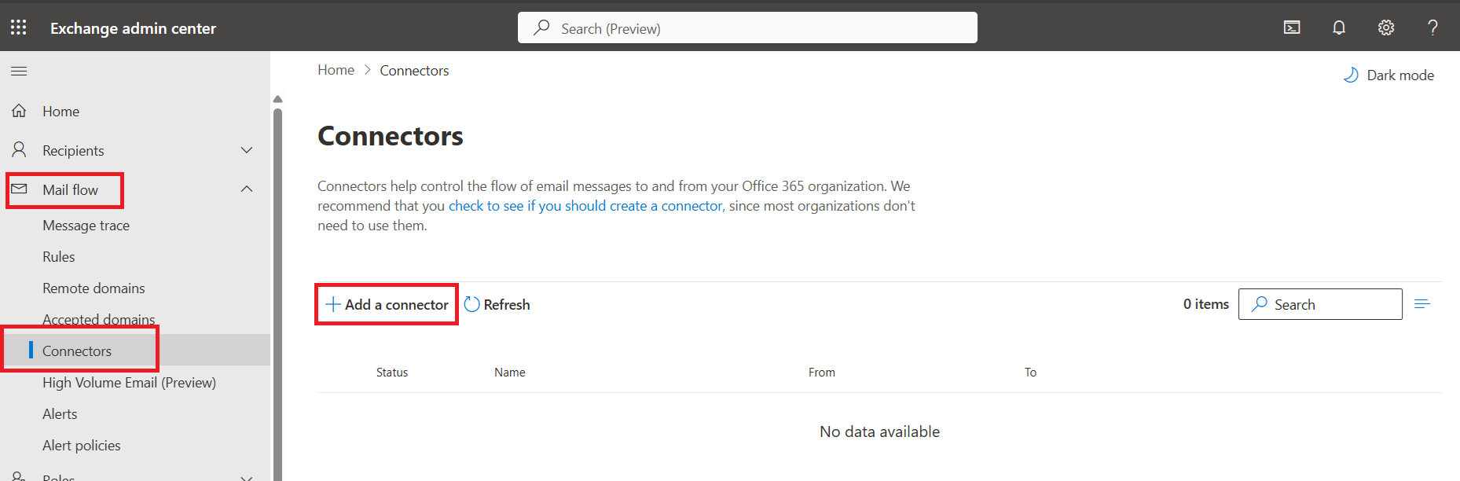The width and height of the screenshot is (1460, 481).
Task: Expand the Recipients section chevron
Action: (247, 150)
